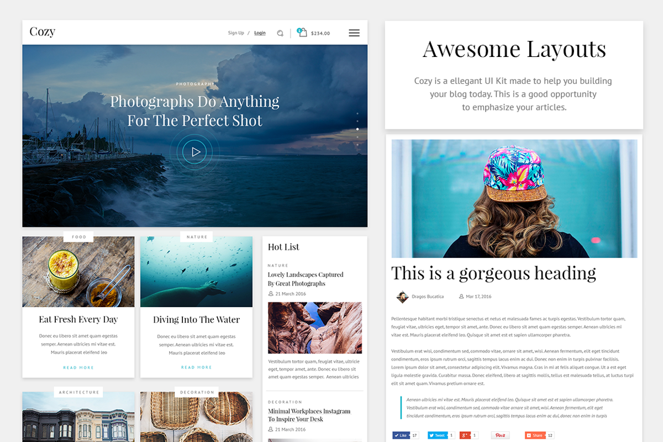663x442 pixels.
Task: Open the Login link
Action: (x=260, y=33)
